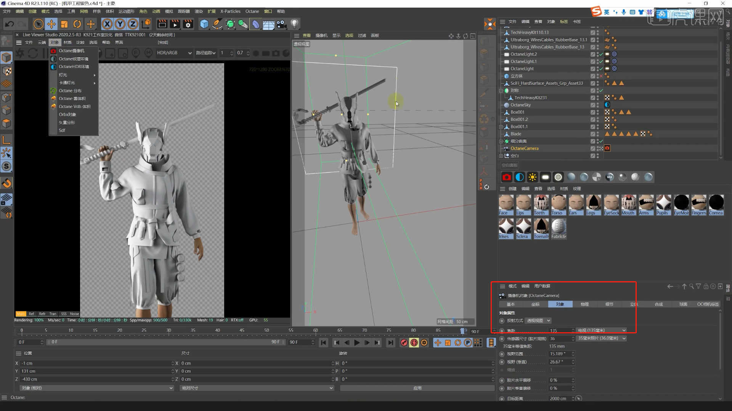Select the Move tool in the top toolbar

(x=51, y=24)
